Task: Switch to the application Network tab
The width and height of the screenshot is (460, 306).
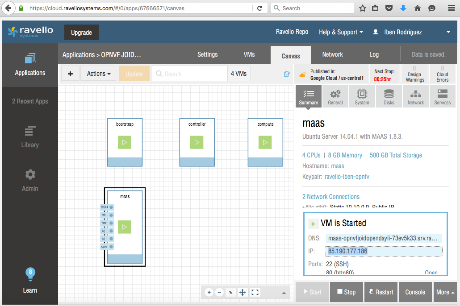Action: (x=332, y=54)
